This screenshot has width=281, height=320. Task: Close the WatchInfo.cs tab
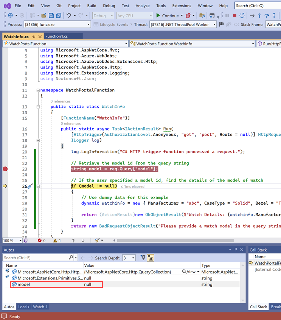point(40,37)
